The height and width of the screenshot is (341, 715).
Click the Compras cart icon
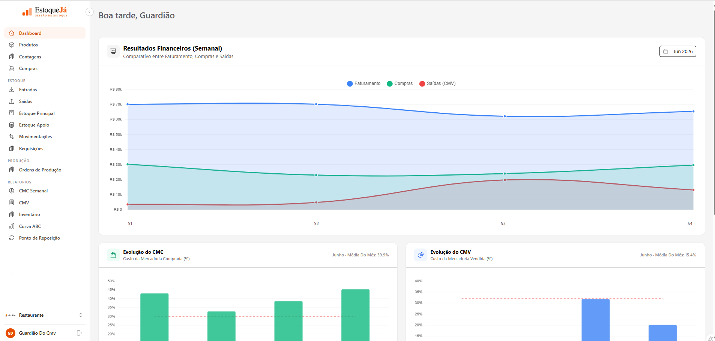pos(12,68)
